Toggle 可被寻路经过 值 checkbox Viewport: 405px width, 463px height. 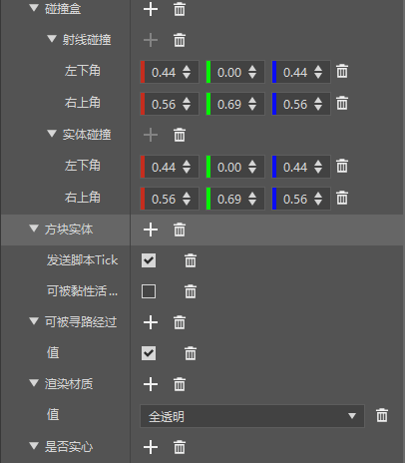[x=149, y=353]
